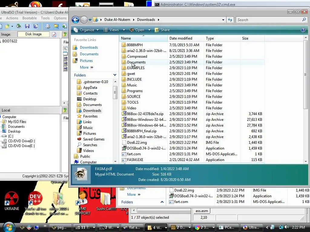Open the UltraISO Tools menu

point(45,18)
